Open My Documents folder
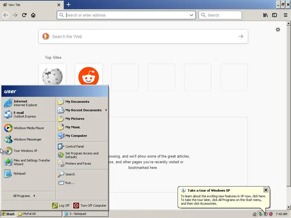291x218 pixels. click(x=82, y=102)
